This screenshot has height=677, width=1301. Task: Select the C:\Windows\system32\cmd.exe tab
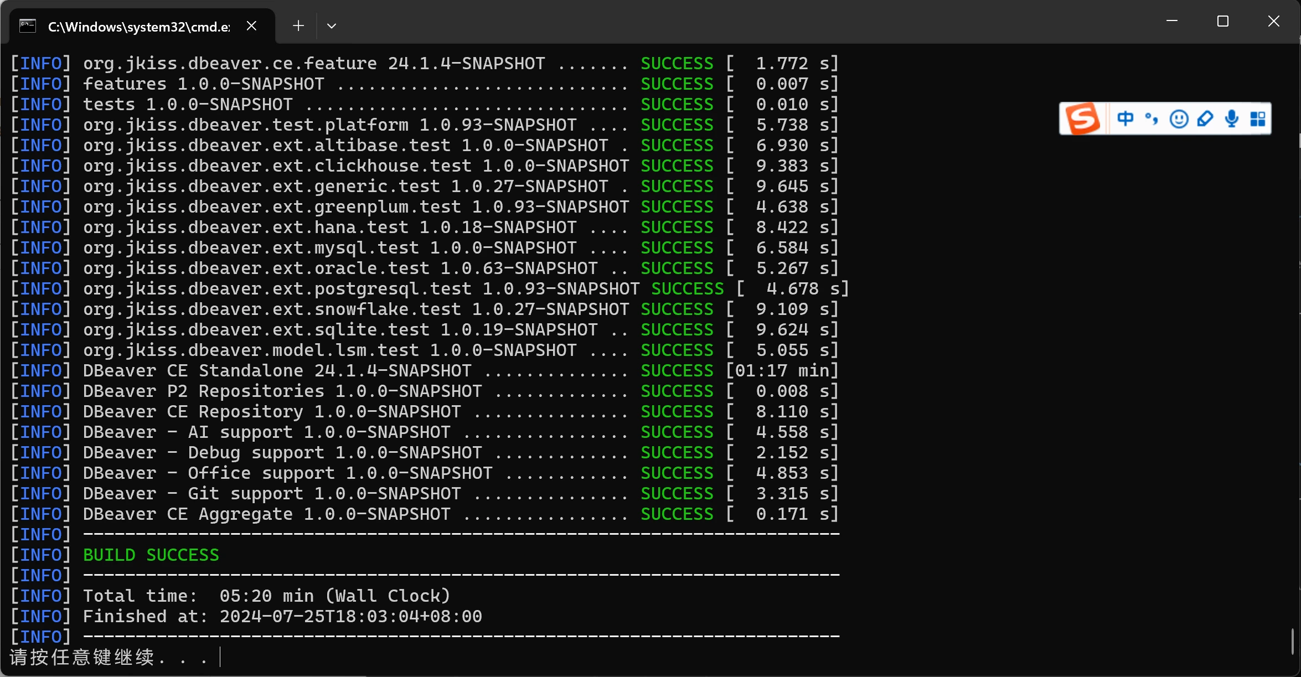tap(138, 27)
